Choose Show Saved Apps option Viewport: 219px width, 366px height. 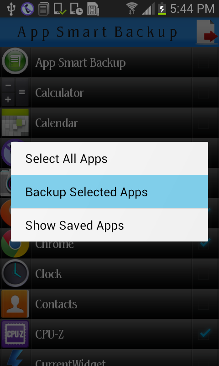click(x=109, y=225)
